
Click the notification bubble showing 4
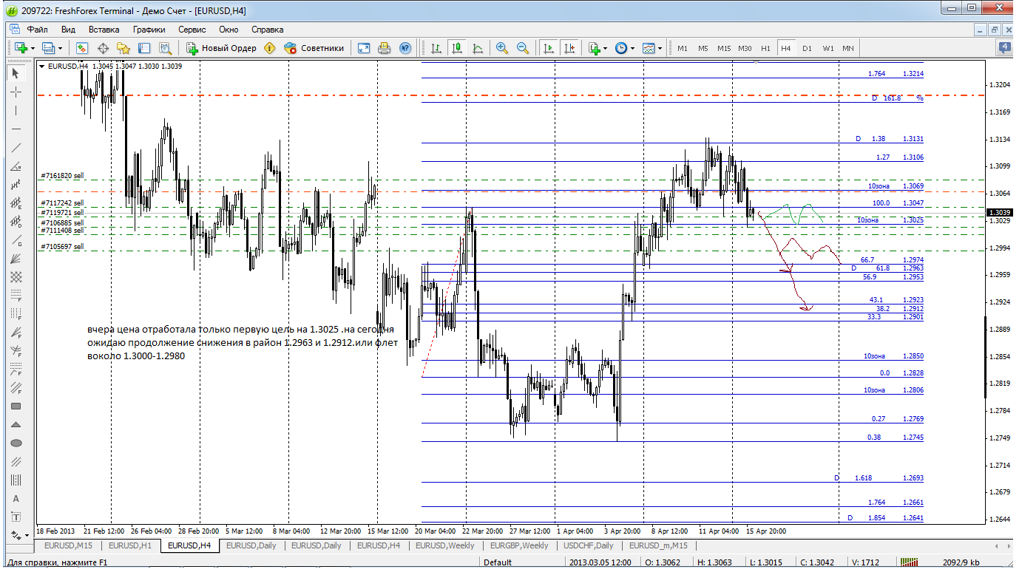click(x=1004, y=48)
